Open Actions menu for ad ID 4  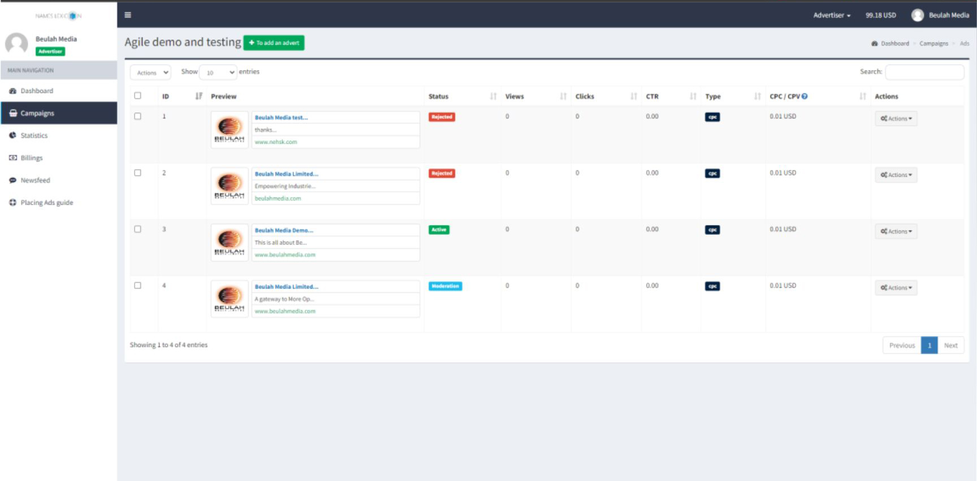tap(896, 288)
